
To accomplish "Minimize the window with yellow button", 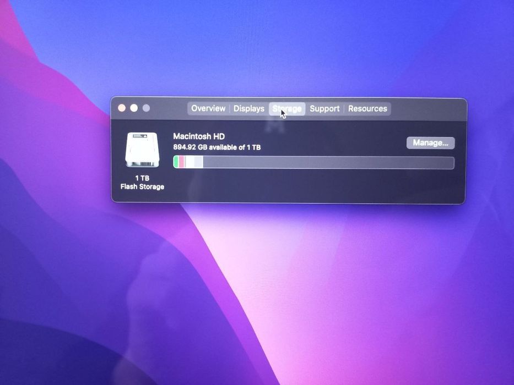I will [x=134, y=108].
